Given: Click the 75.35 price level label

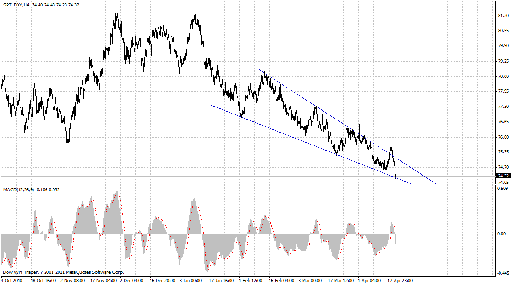Looking at the screenshot, I should tap(503, 152).
